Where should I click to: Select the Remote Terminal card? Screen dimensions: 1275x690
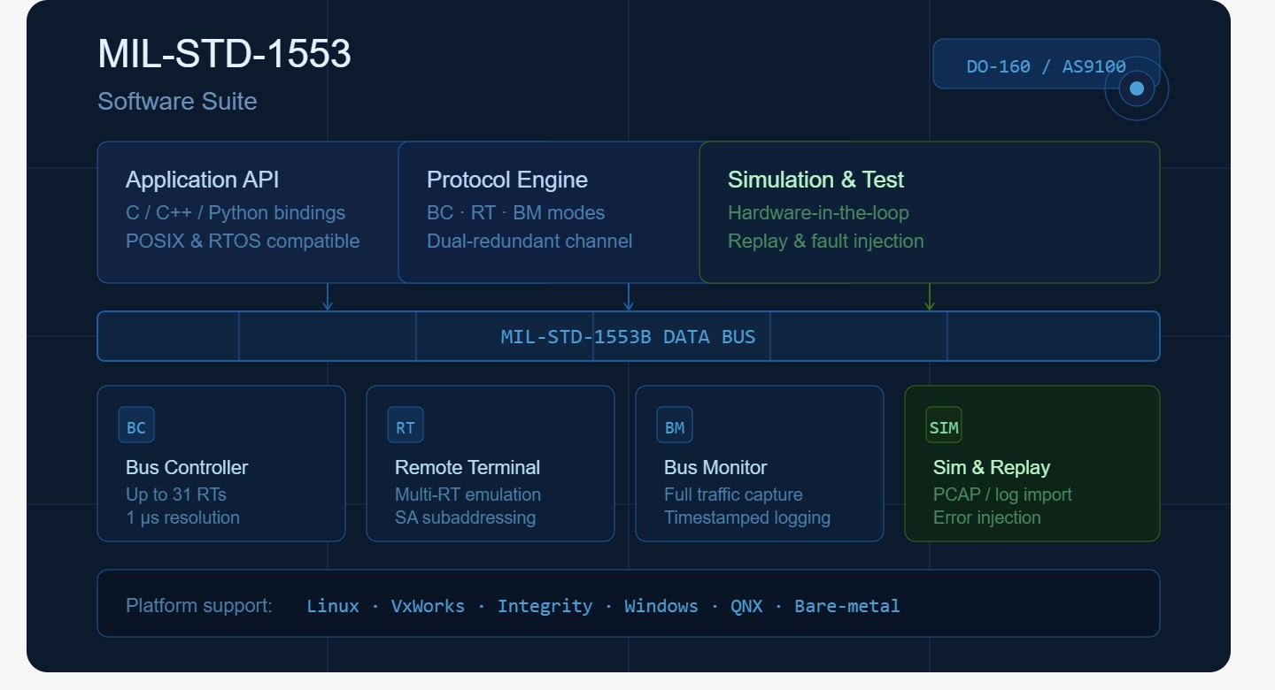[491, 464]
